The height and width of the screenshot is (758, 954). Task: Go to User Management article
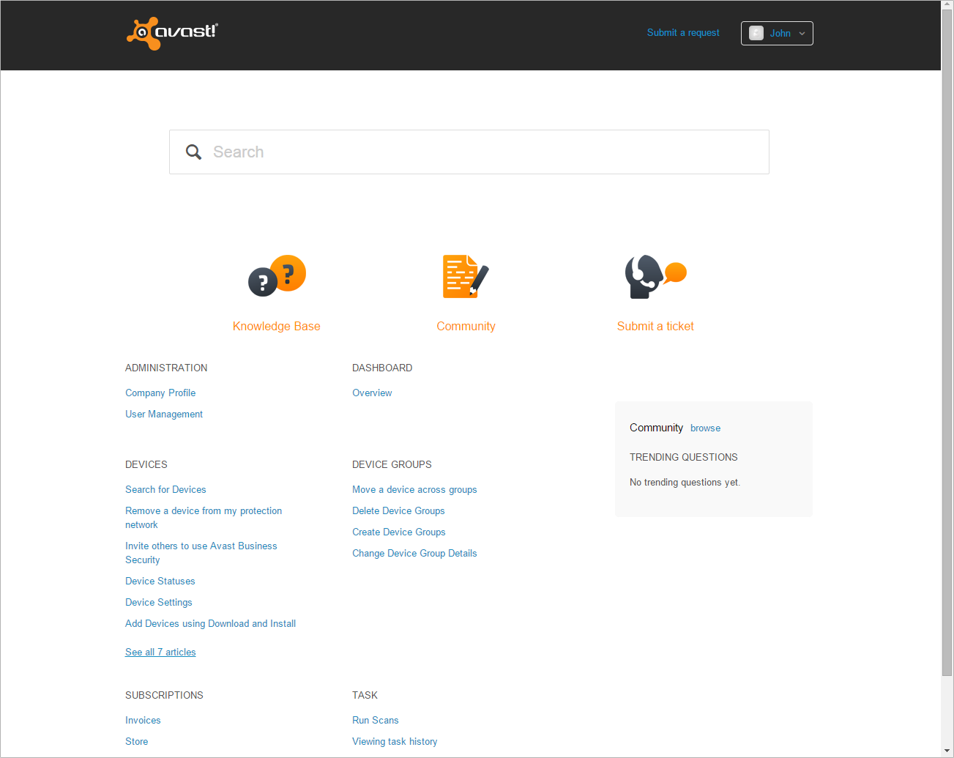click(x=164, y=415)
